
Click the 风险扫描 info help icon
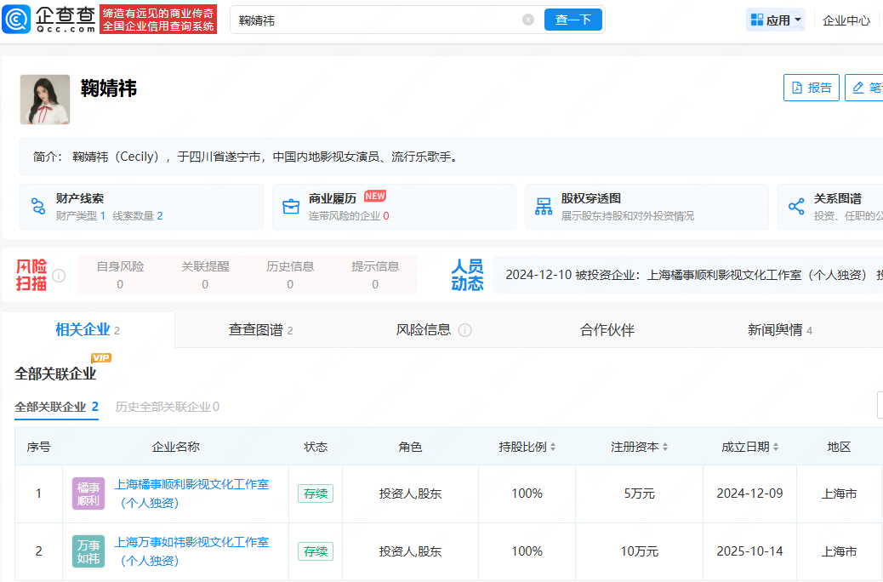[x=59, y=276]
